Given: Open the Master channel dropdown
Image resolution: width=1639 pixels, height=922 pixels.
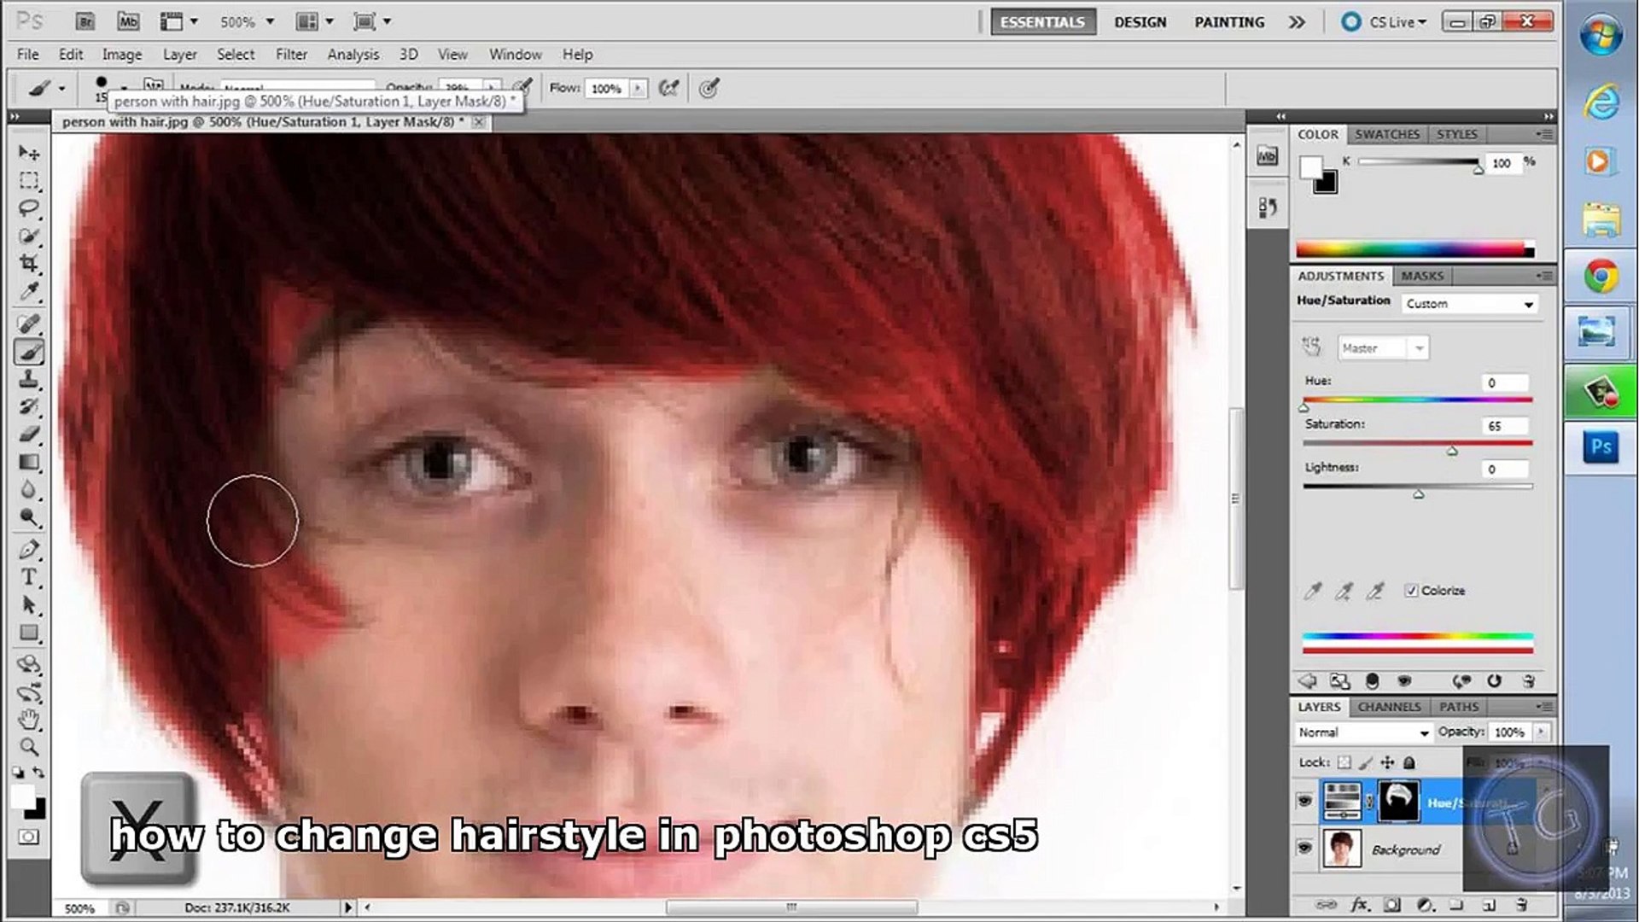Looking at the screenshot, I should 1382,348.
